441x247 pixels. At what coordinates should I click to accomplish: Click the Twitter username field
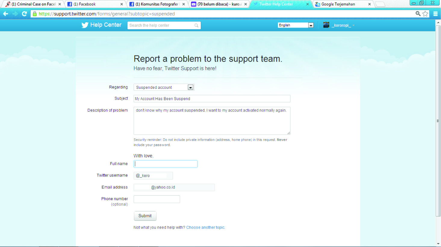[153, 176]
